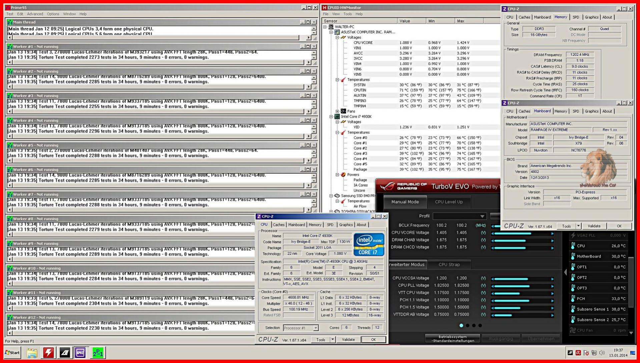Click the CPU thermometer icon in TurboV sensors
640x363 pixels.
(x=573, y=246)
